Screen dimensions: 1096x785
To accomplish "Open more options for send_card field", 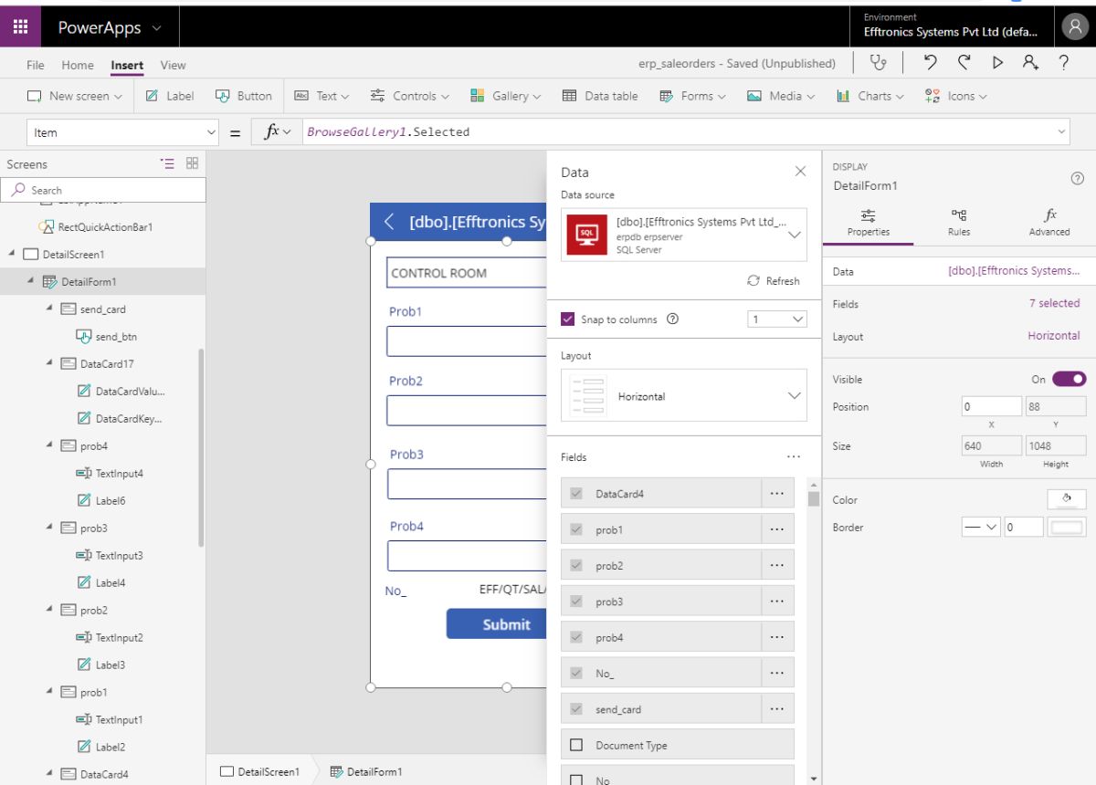I will (777, 709).
